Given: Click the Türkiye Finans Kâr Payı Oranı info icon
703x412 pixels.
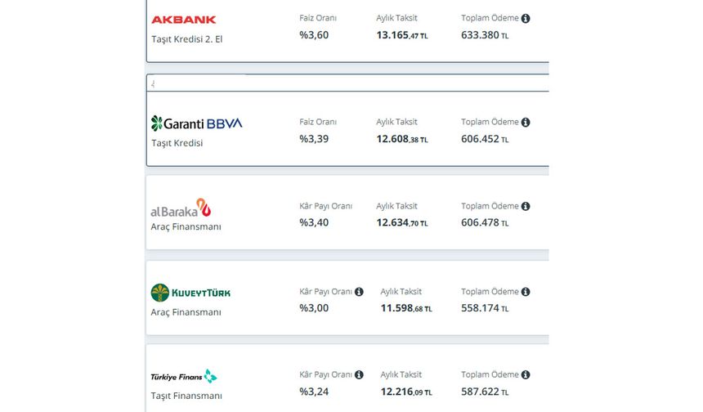Looking at the screenshot, I should [359, 374].
